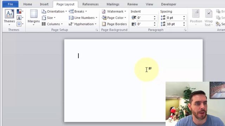This screenshot has height=126, width=225.
Task: Click the Spacing After icon
Action: click(x=163, y=24)
